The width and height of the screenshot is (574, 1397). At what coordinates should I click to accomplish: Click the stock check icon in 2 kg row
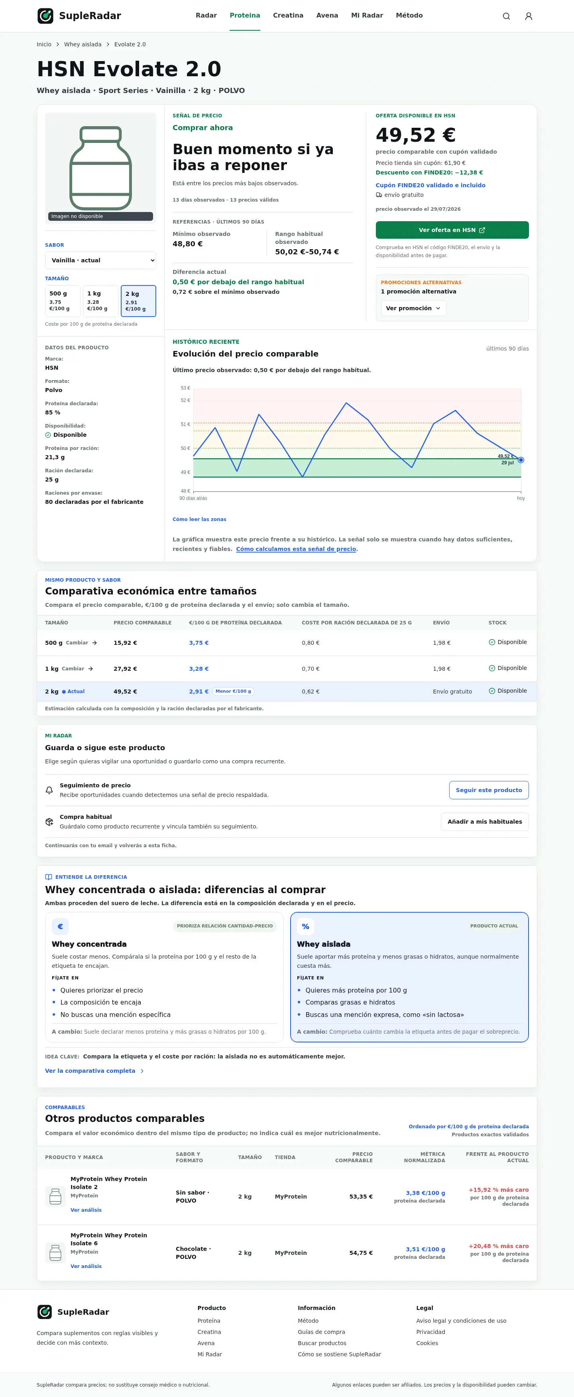click(x=492, y=691)
